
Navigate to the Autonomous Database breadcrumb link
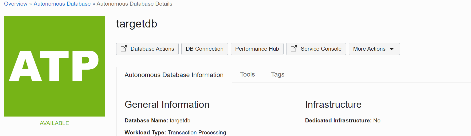coord(62,4)
